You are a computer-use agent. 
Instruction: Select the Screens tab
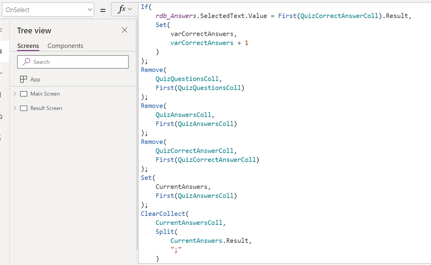pos(28,46)
